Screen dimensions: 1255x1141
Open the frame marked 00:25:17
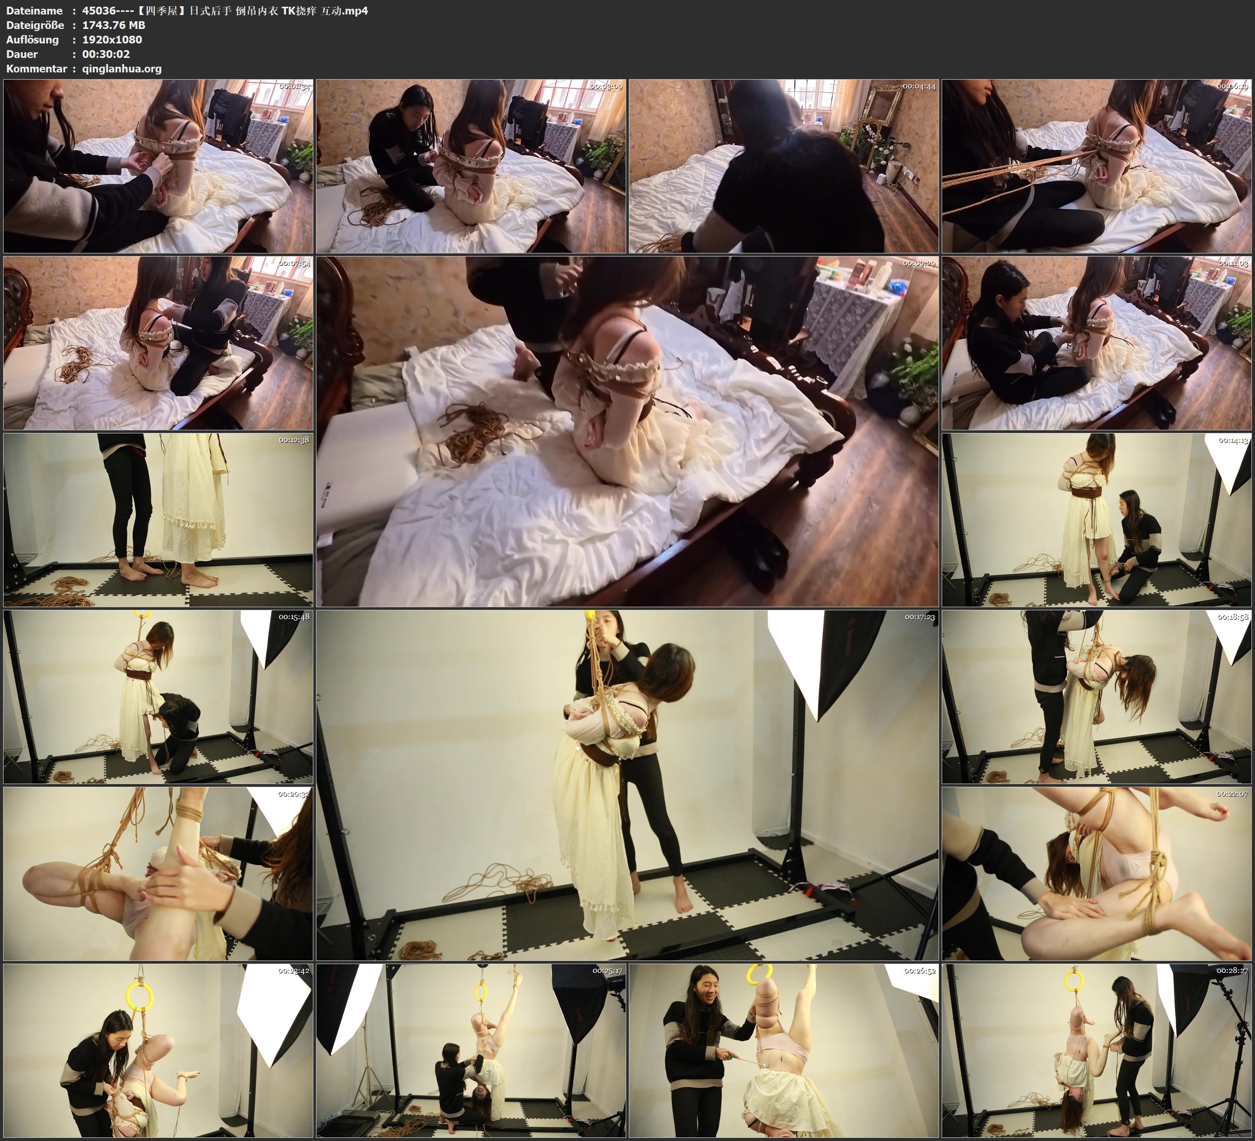pyautogui.click(x=471, y=1050)
